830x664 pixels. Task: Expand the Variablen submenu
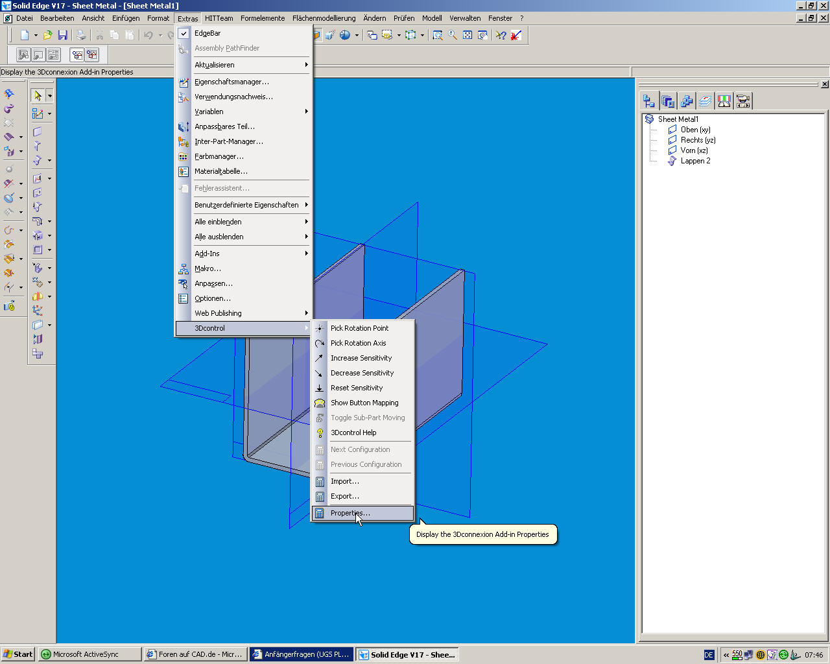244,112
